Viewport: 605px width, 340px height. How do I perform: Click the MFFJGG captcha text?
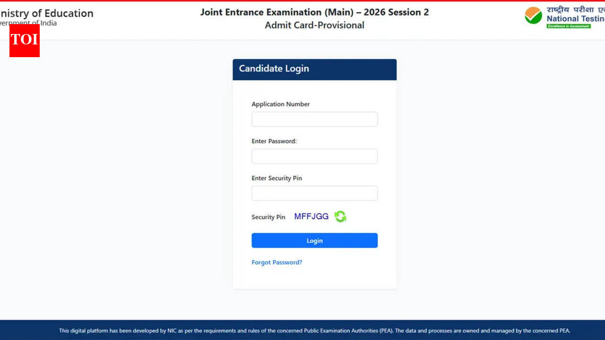click(311, 217)
